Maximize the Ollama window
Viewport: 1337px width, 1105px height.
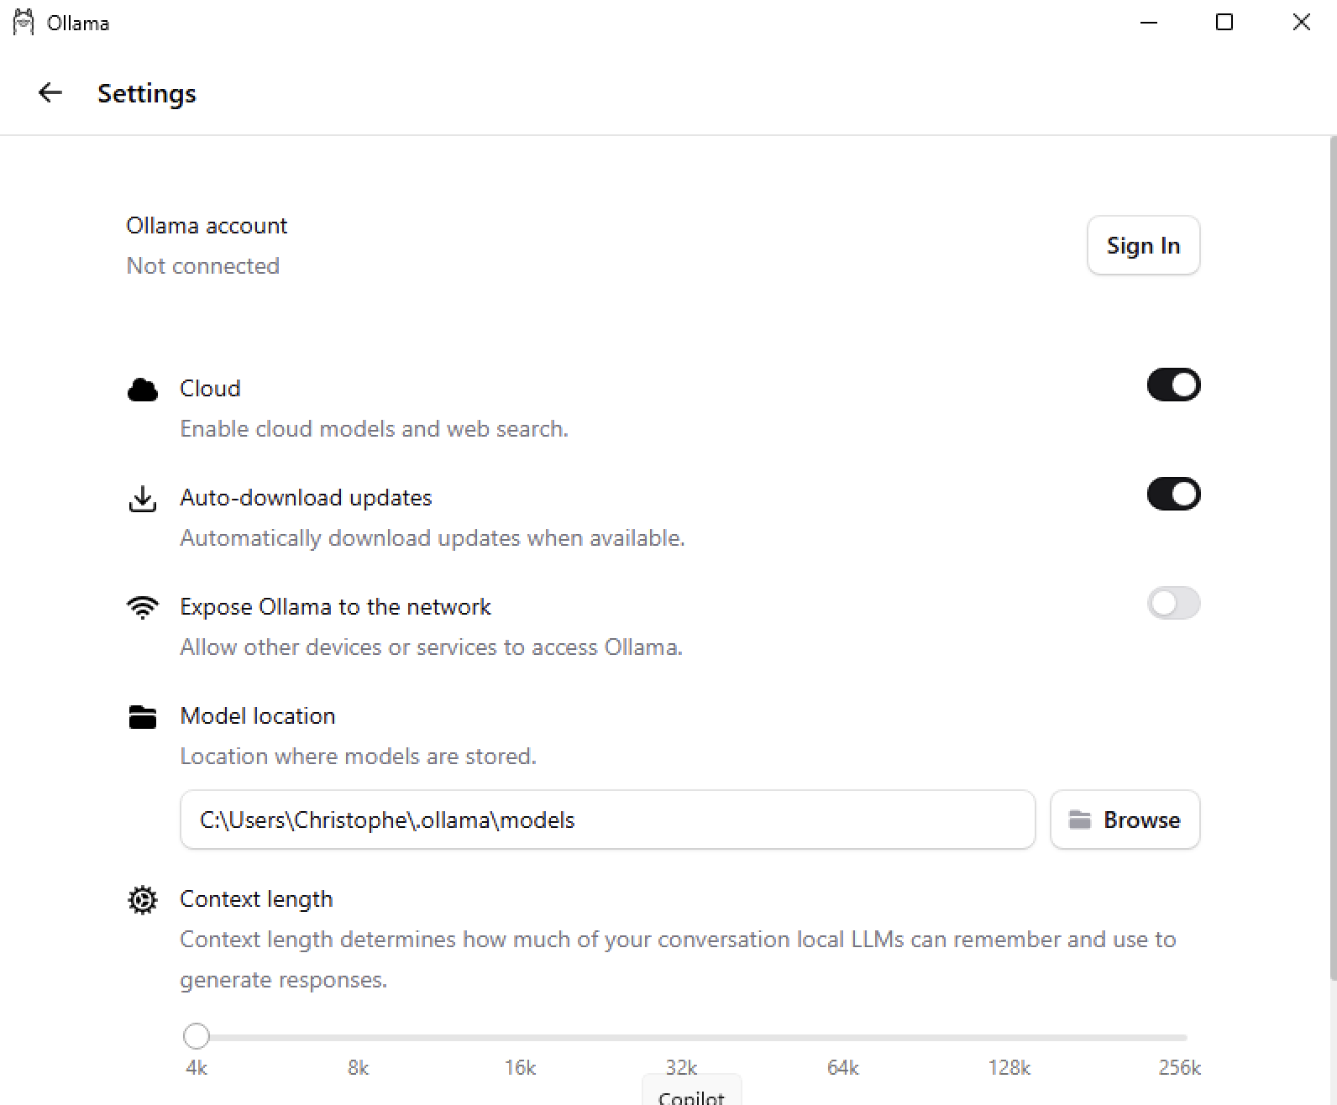[x=1224, y=23]
